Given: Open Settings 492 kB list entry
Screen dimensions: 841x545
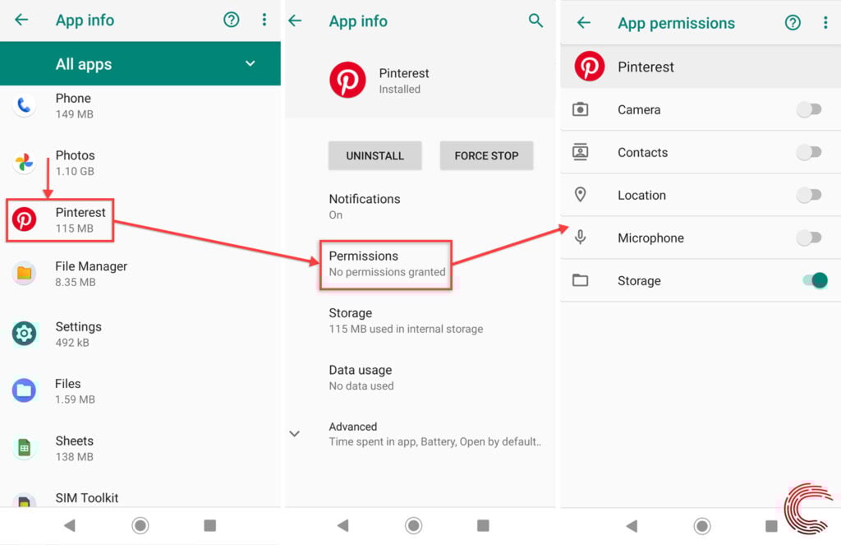Looking at the screenshot, I should click(140, 334).
